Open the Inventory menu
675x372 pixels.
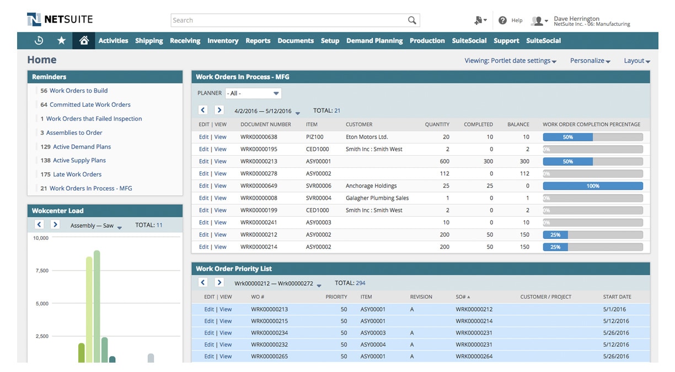tap(223, 41)
